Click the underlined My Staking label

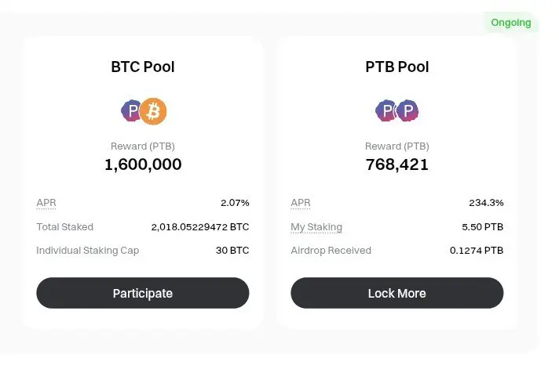pyautogui.click(x=316, y=227)
